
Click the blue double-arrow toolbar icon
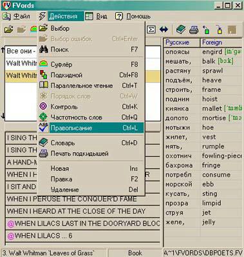tap(164, 30)
